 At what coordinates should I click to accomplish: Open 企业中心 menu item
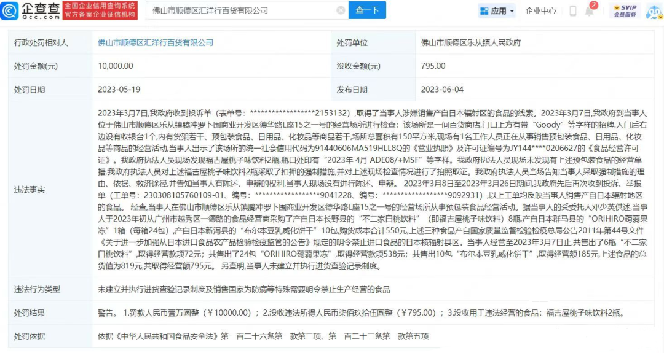540,11
